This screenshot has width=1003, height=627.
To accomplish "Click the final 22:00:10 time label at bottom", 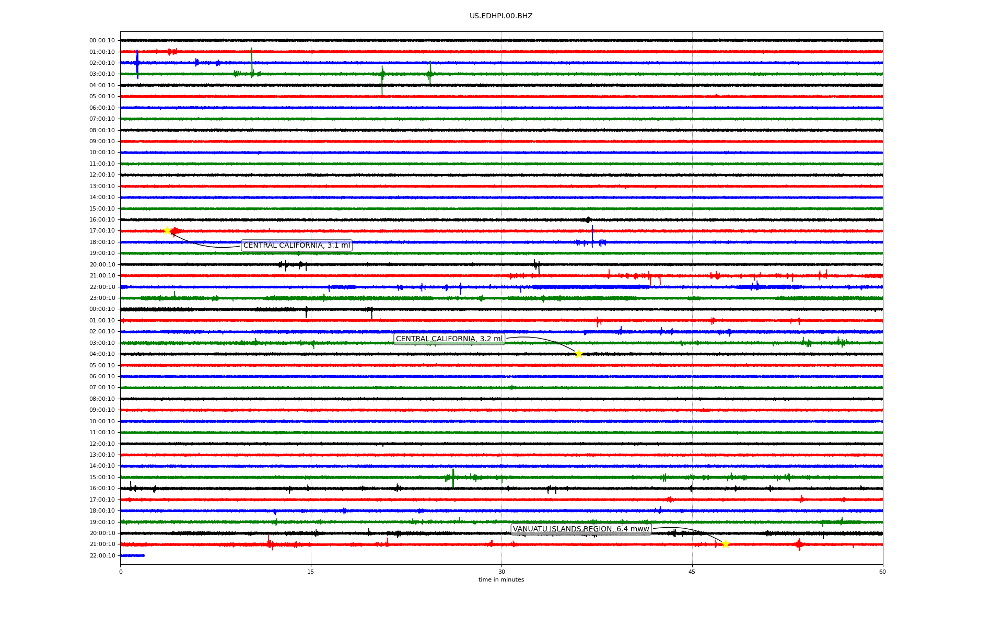I will [102, 555].
